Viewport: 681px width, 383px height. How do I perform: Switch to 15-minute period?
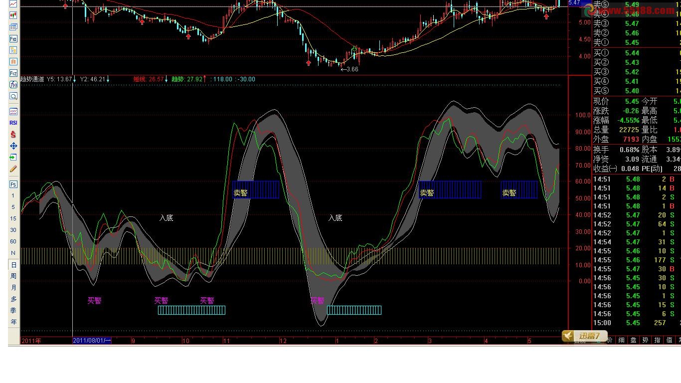(13, 218)
